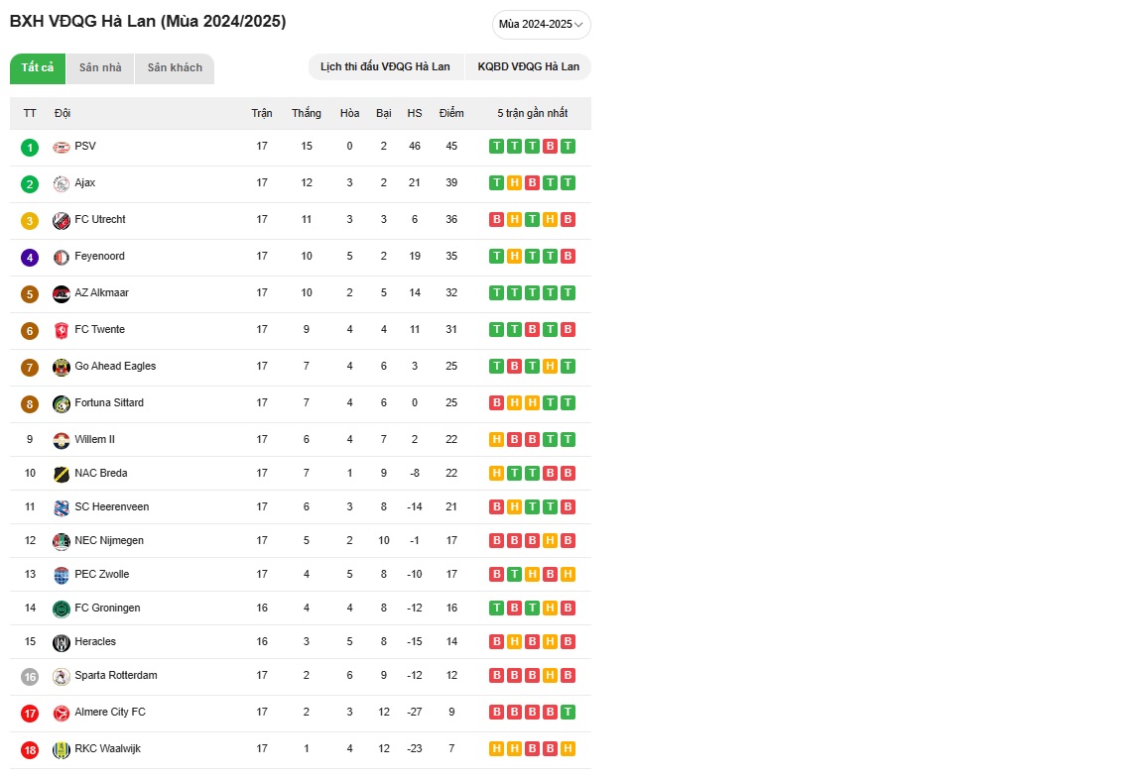1143x777 pixels.
Task: Click the PEC Zwolle club logo
Action: coord(62,575)
